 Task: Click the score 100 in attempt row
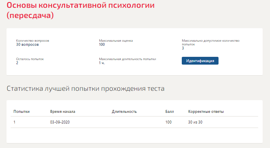coord(168,122)
